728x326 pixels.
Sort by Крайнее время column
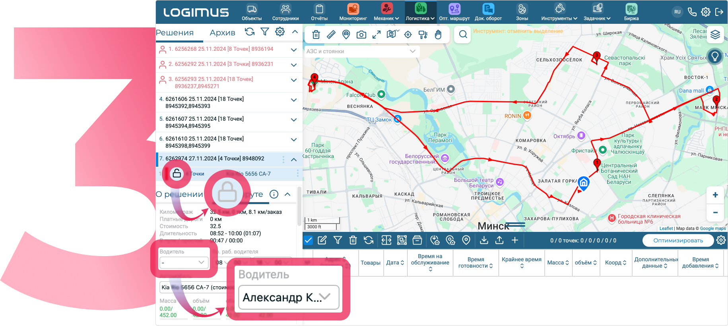point(522,262)
